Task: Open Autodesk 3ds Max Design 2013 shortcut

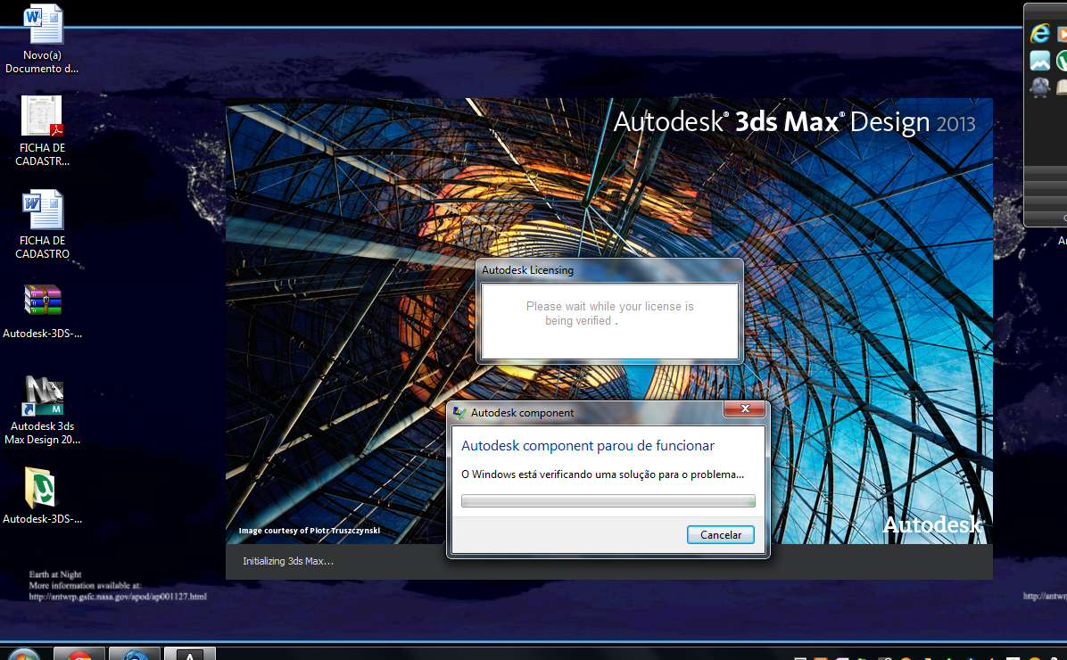Action: pyautogui.click(x=42, y=397)
